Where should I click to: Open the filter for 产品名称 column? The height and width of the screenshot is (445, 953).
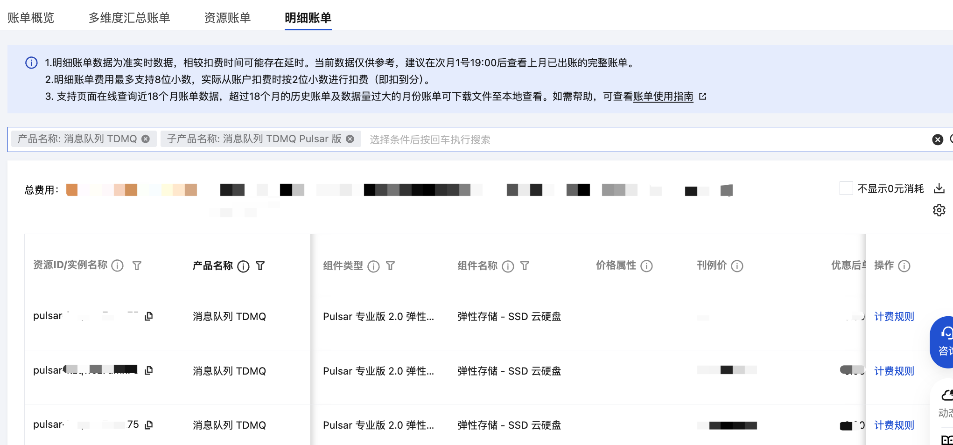point(260,266)
